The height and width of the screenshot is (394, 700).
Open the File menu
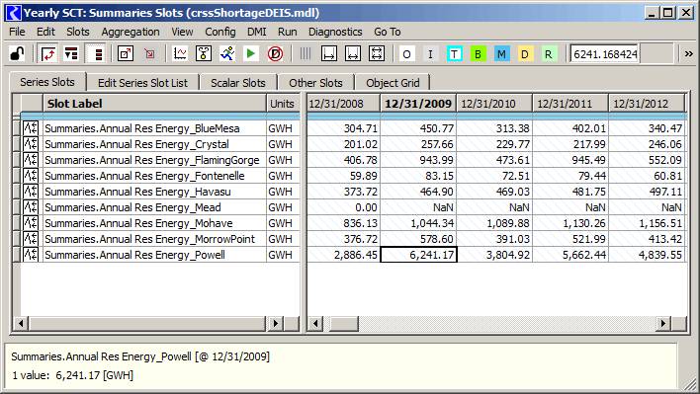pyautogui.click(x=17, y=32)
